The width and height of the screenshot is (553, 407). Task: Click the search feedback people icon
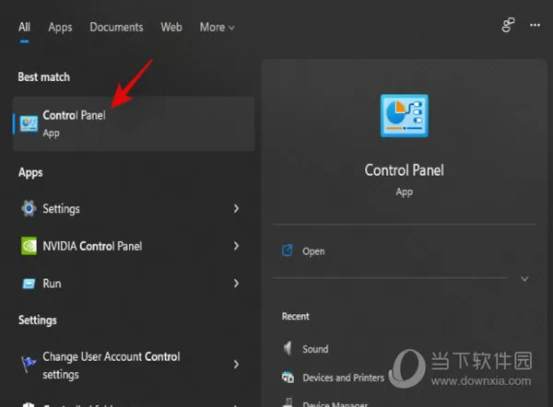pyautogui.click(x=508, y=25)
